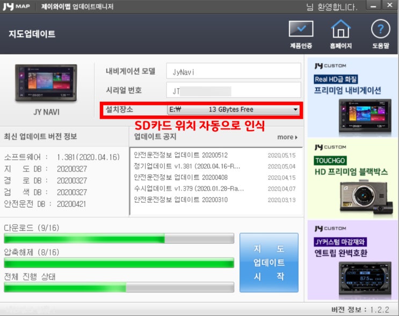Click the 다운로드 (9/16) progress bar

point(119,239)
